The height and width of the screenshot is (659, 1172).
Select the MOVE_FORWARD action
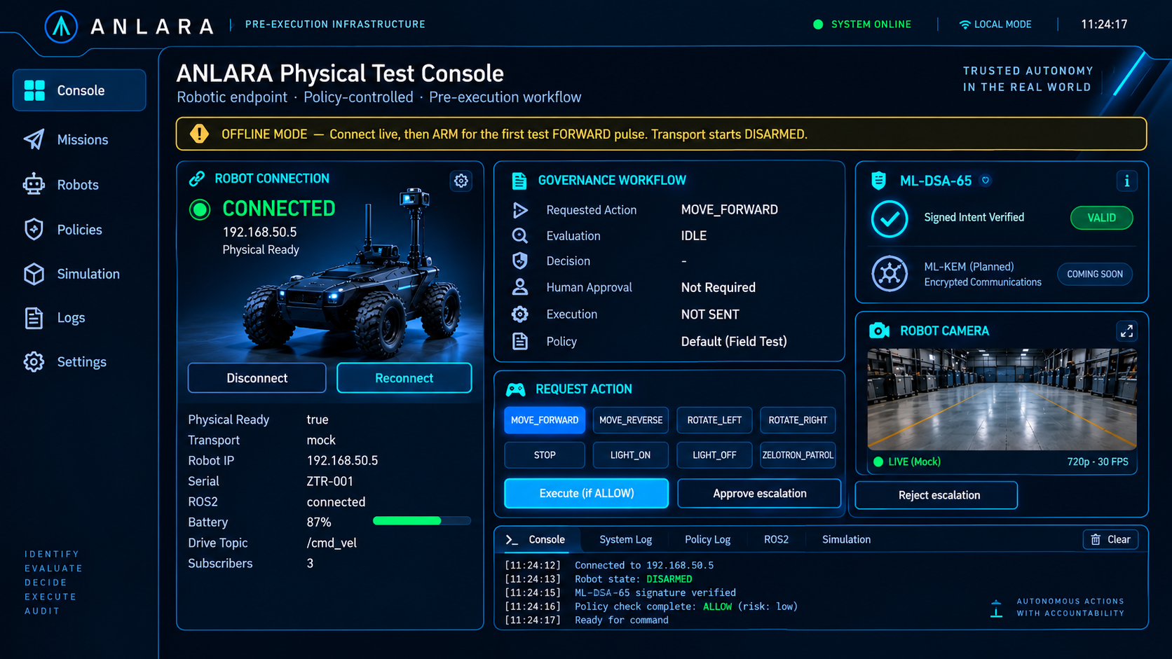pyautogui.click(x=545, y=420)
